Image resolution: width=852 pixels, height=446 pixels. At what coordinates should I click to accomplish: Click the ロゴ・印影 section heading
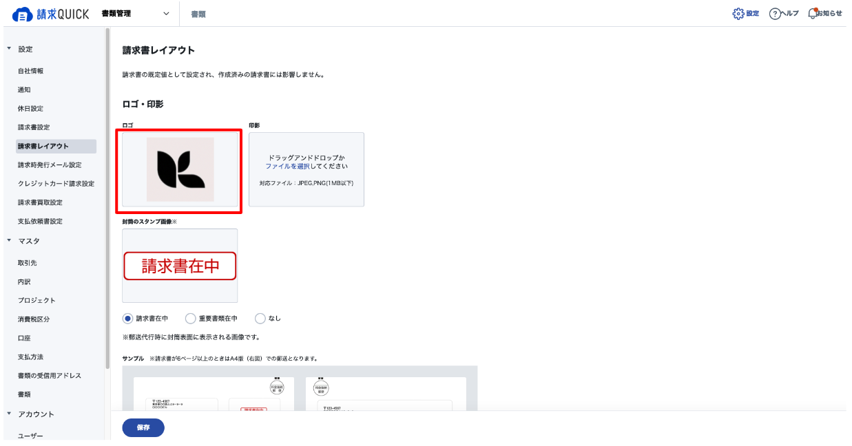143,104
